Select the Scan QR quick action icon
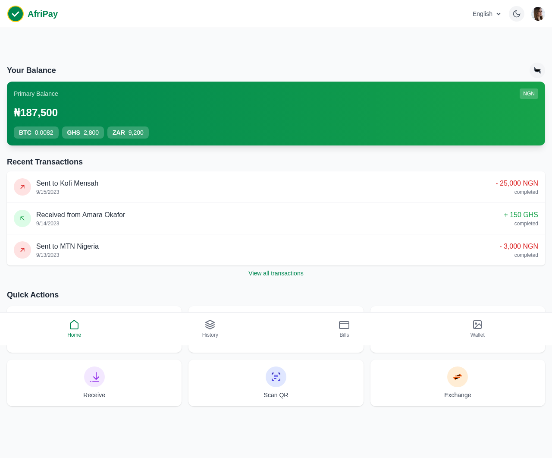 [276, 376]
